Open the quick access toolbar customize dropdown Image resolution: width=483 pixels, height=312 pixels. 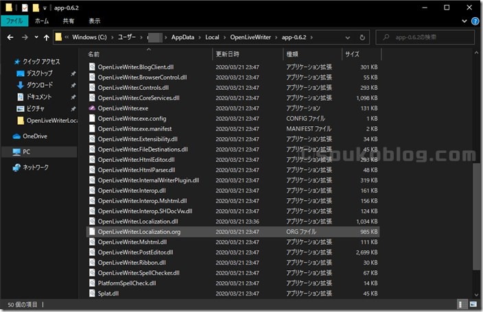45,8
